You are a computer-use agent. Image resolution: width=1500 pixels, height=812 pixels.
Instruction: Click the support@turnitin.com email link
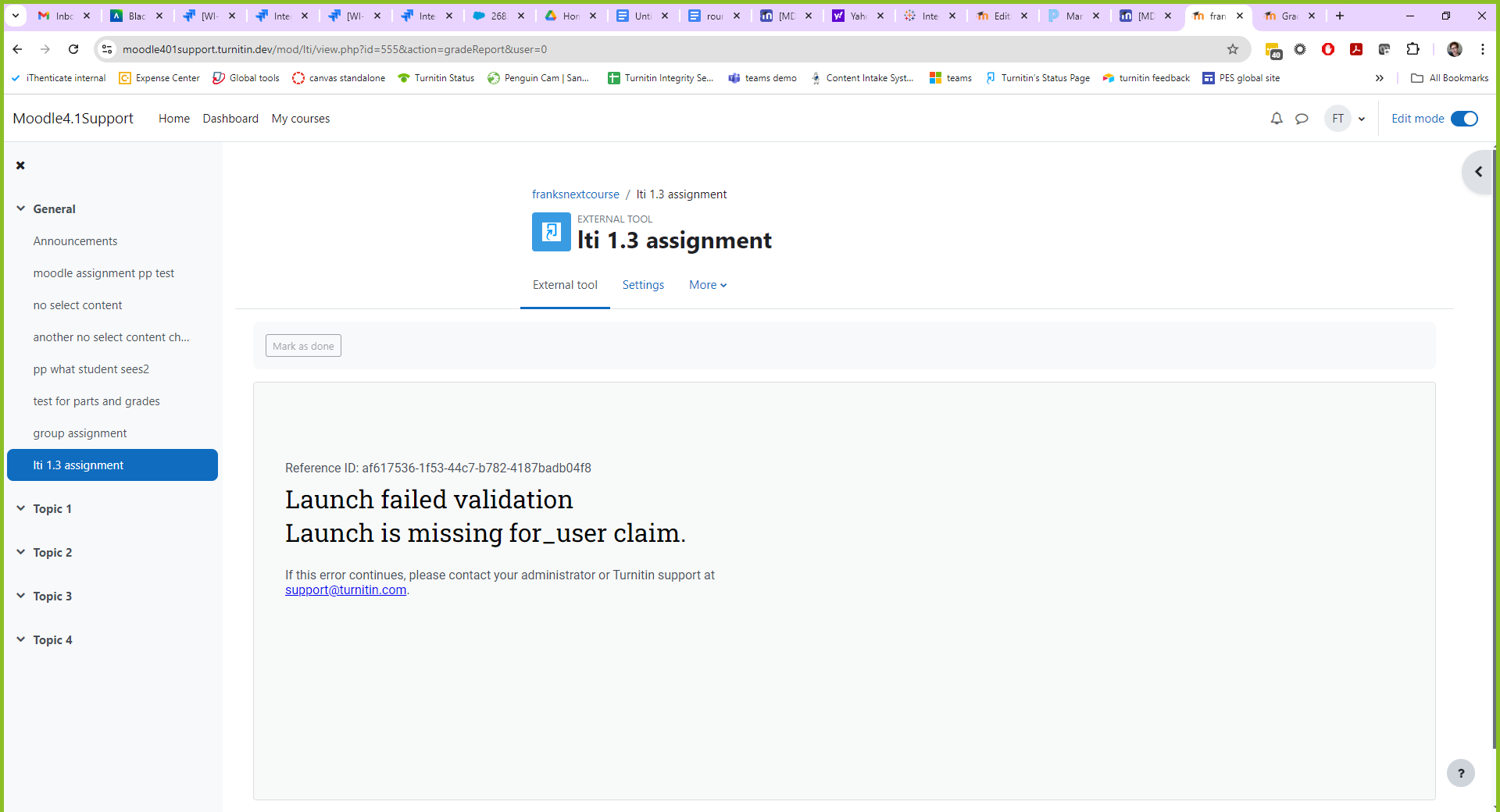point(345,590)
